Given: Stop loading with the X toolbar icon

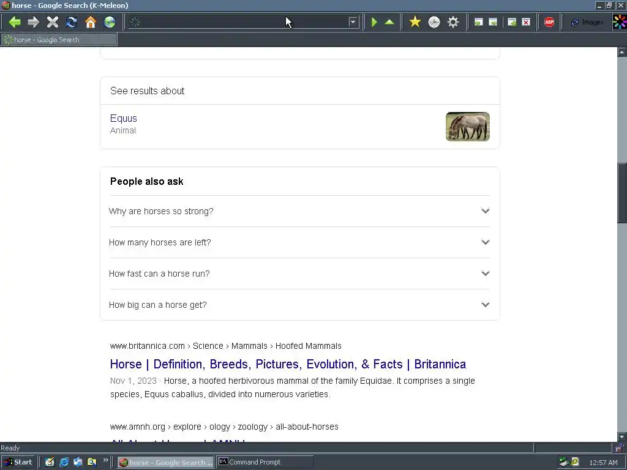Looking at the screenshot, I should (x=53, y=22).
